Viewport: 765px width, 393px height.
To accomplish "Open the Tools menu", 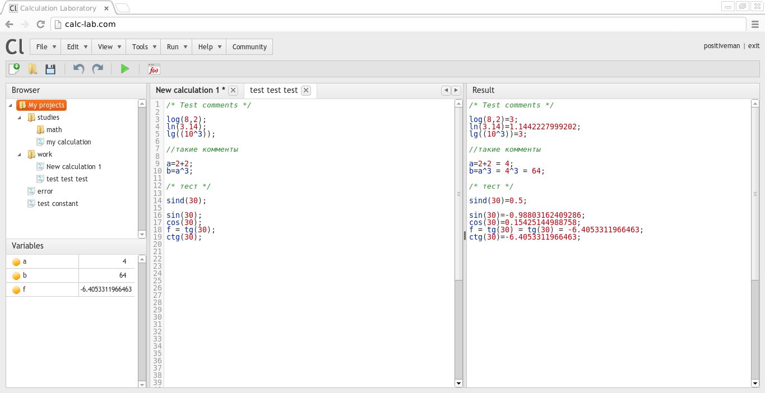I will tap(144, 47).
